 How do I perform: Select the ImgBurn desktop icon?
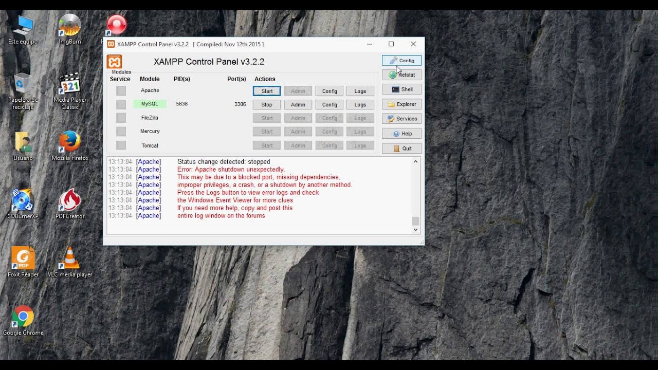[70, 30]
